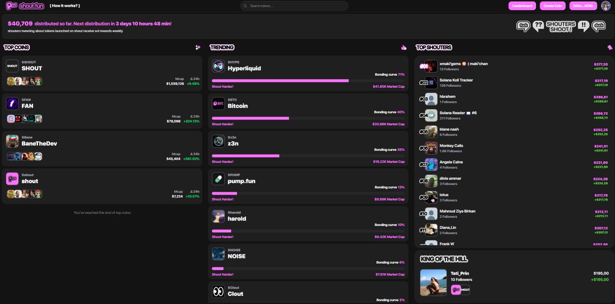Click the Create Coin button

pos(552,6)
